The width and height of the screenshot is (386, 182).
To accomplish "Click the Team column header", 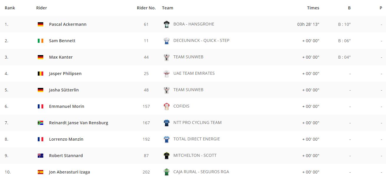I will click(167, 8).
